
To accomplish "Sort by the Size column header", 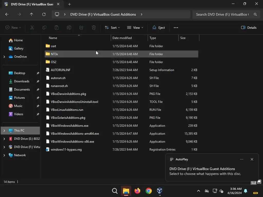I will [183, 38].
